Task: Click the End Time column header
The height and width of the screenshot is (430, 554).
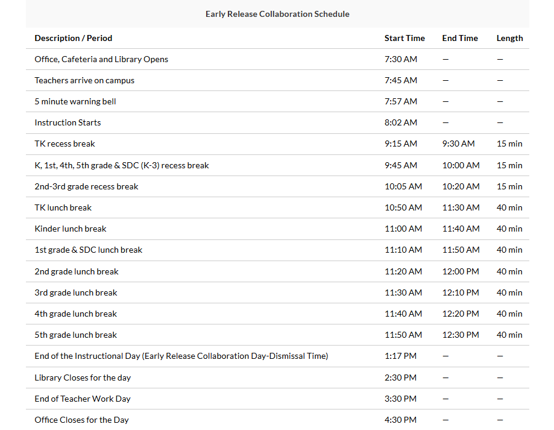Action: pyautogui.click(x=460, y=38)
